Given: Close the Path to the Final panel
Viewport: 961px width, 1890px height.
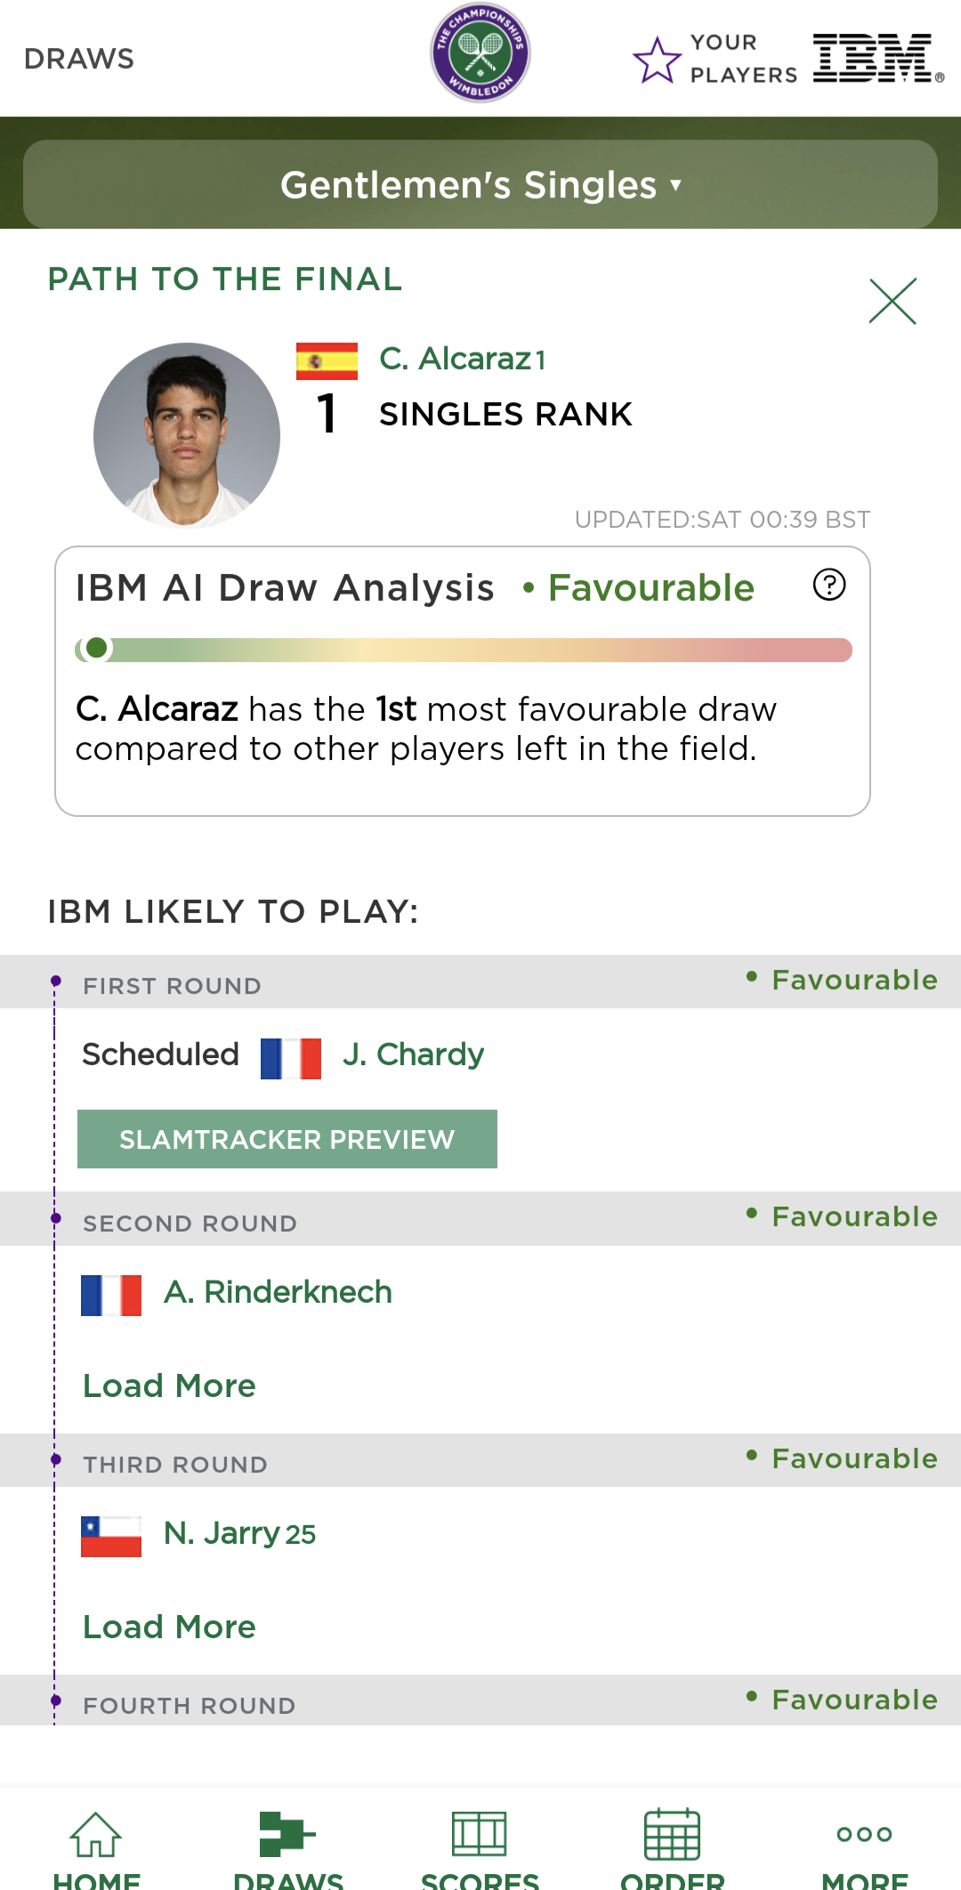Looking at the screenshot, I should tap(892, 302).
